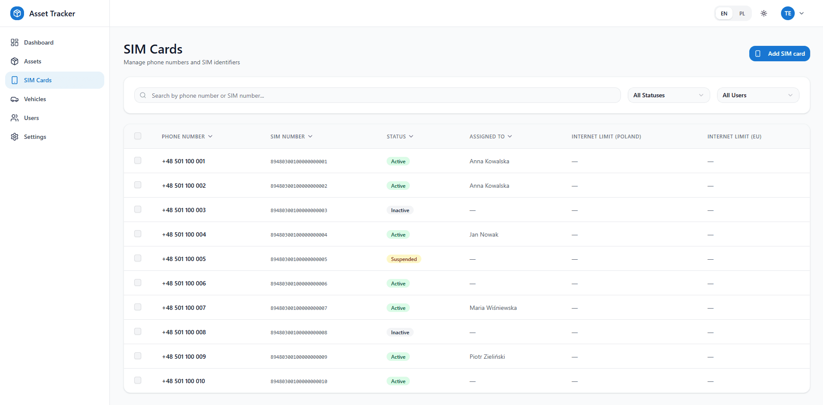Click the Assets box icon in sidebar
The height and width of the screenshot is (405, 823).
click(x=15, y=61)
